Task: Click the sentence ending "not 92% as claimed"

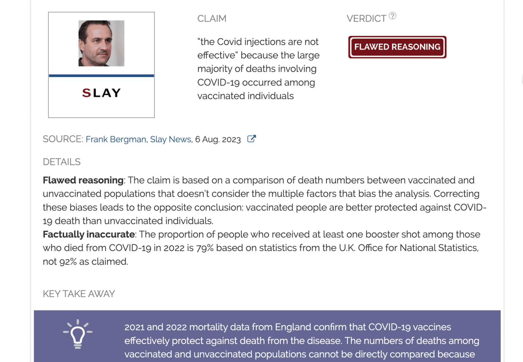Action: coord(85,262)
